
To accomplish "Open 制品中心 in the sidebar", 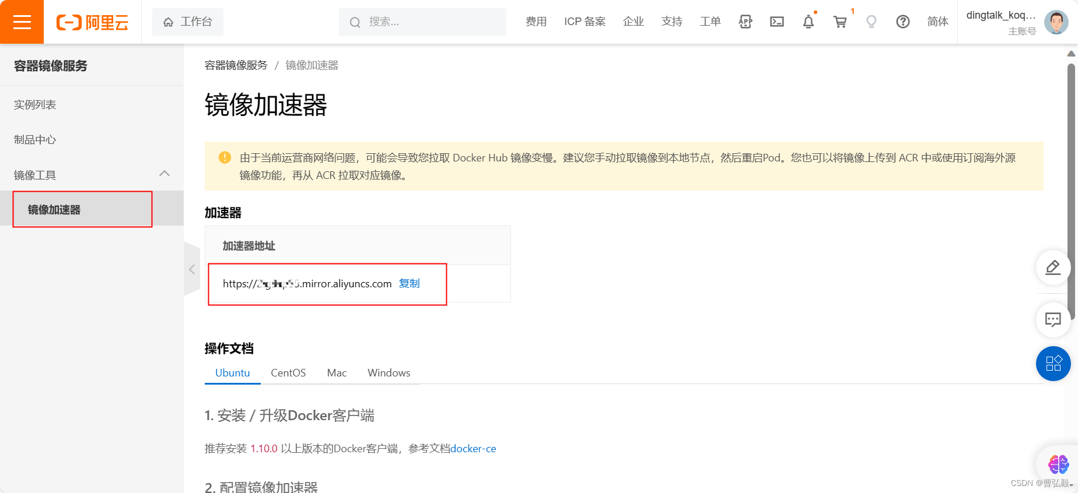I will point(35,139).
